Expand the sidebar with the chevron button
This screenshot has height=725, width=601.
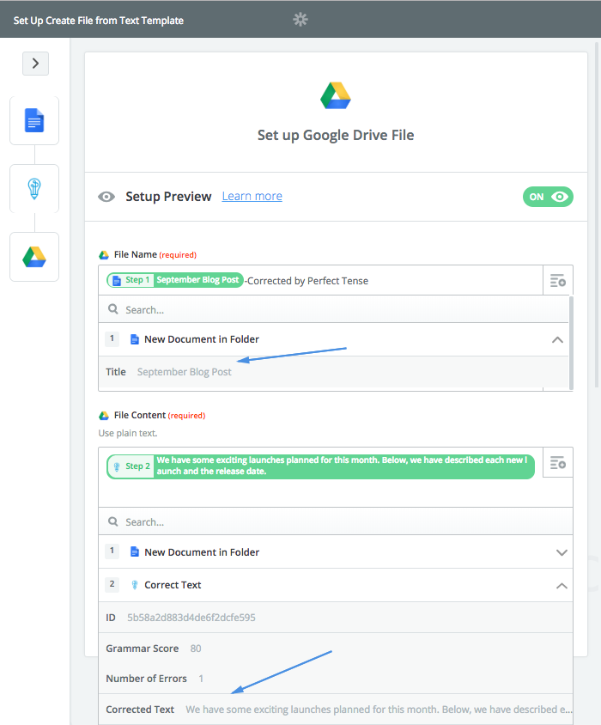coord(35,64)
